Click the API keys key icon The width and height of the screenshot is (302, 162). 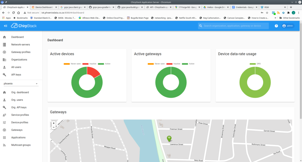[4, 75]
